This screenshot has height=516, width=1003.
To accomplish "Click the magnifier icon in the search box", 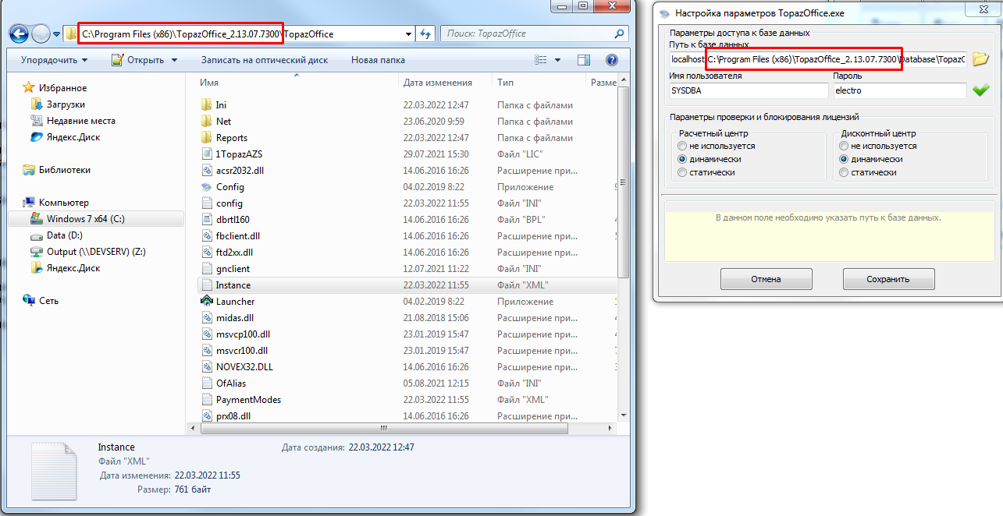I will pyautogui.click(x=619, y=34).
